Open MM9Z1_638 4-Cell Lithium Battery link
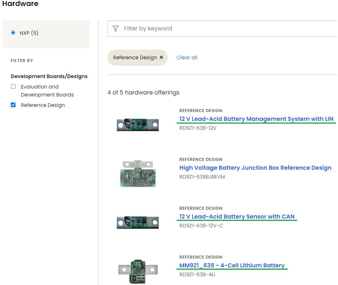The width and height of the screenshot is (338, 285). click(x=232, y=265)
